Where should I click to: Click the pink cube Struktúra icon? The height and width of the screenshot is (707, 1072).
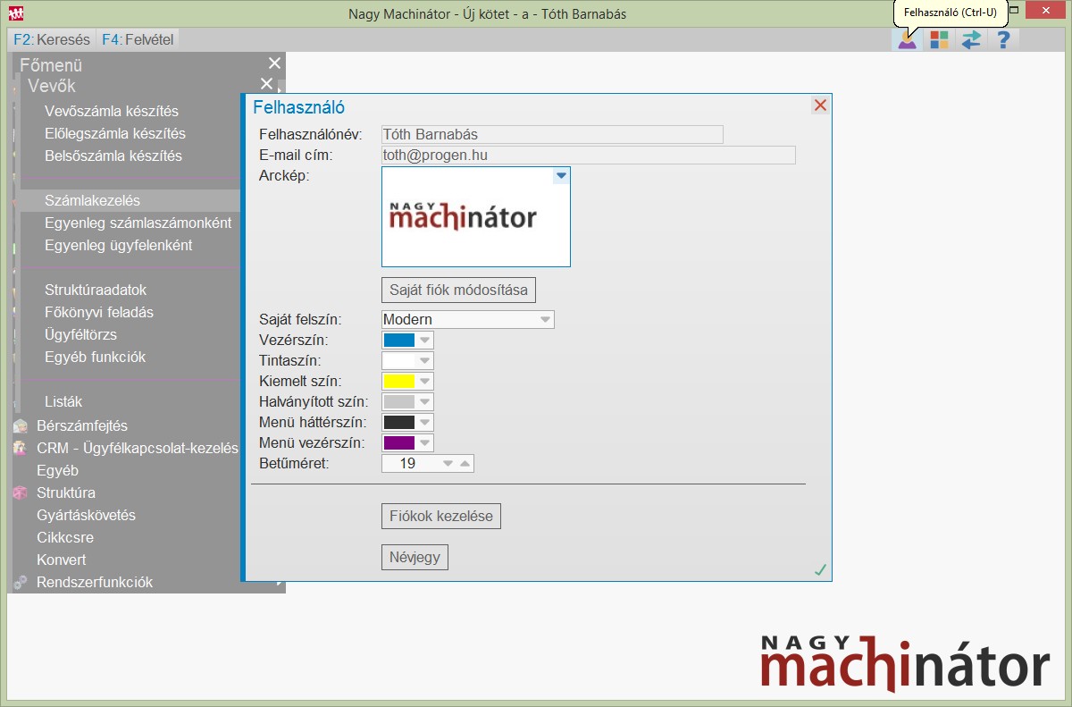pos(21,493)
